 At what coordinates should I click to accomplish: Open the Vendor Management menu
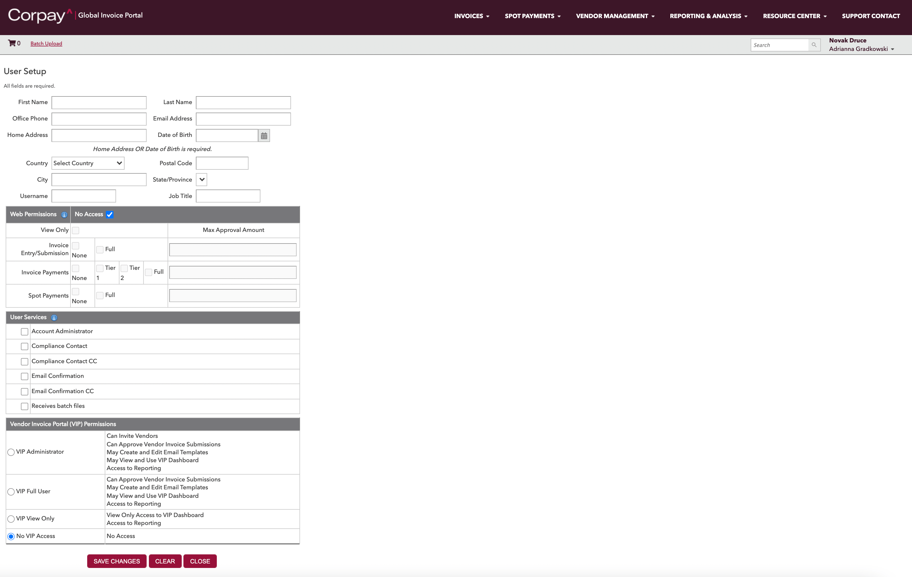(x=615, y=16)
